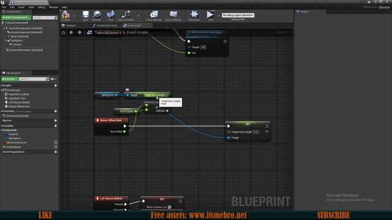Screen dimensions: 392x220
Task: Open the Edit menu
Action: [x=12, y=7]
